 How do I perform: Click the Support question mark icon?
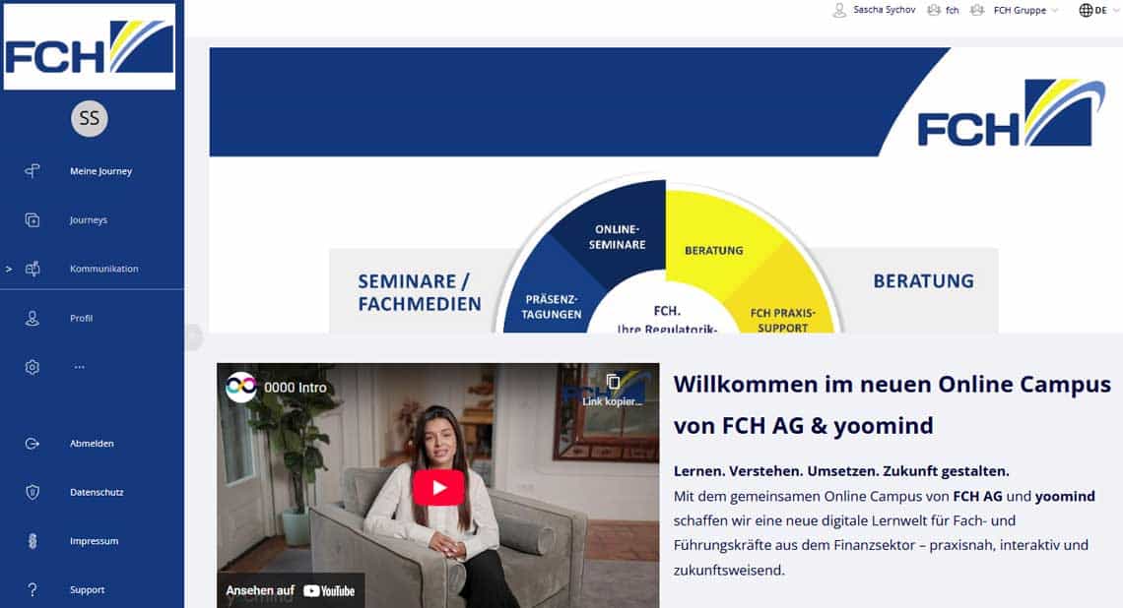(33, 589)
